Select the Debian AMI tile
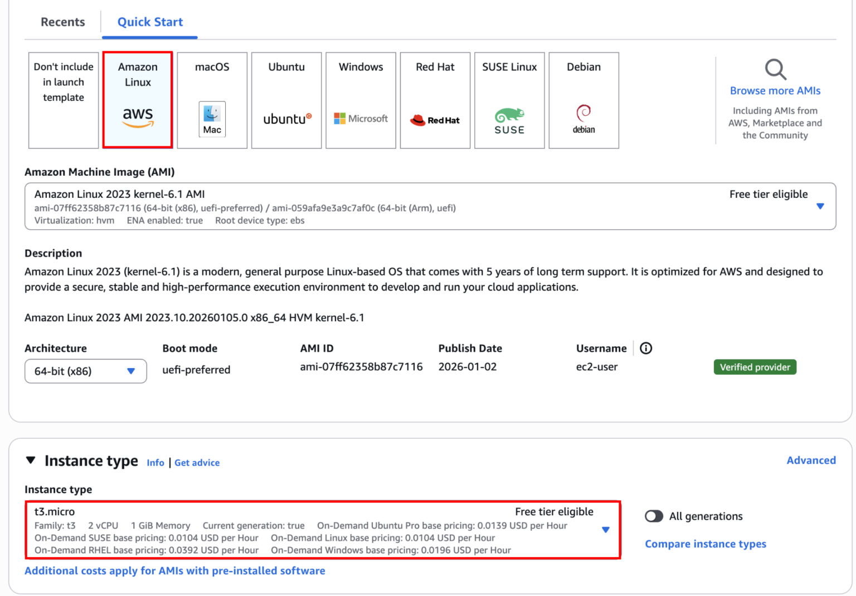 tap(583, 99)
